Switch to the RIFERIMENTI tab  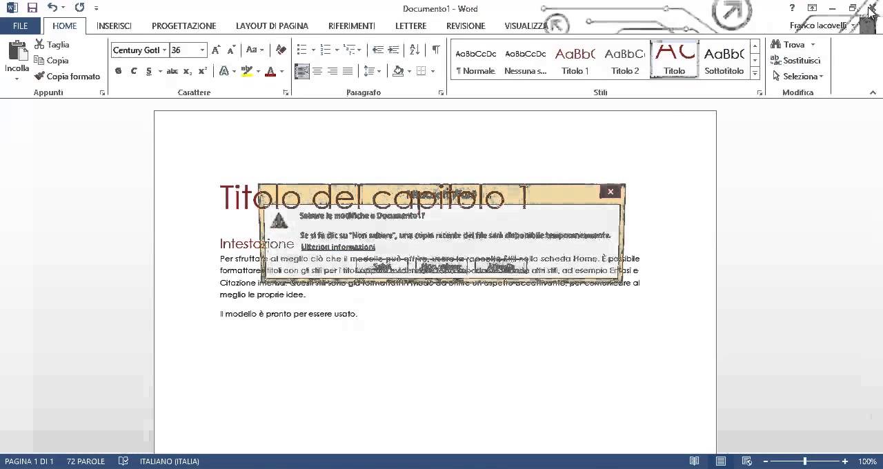tap(352, 26)
